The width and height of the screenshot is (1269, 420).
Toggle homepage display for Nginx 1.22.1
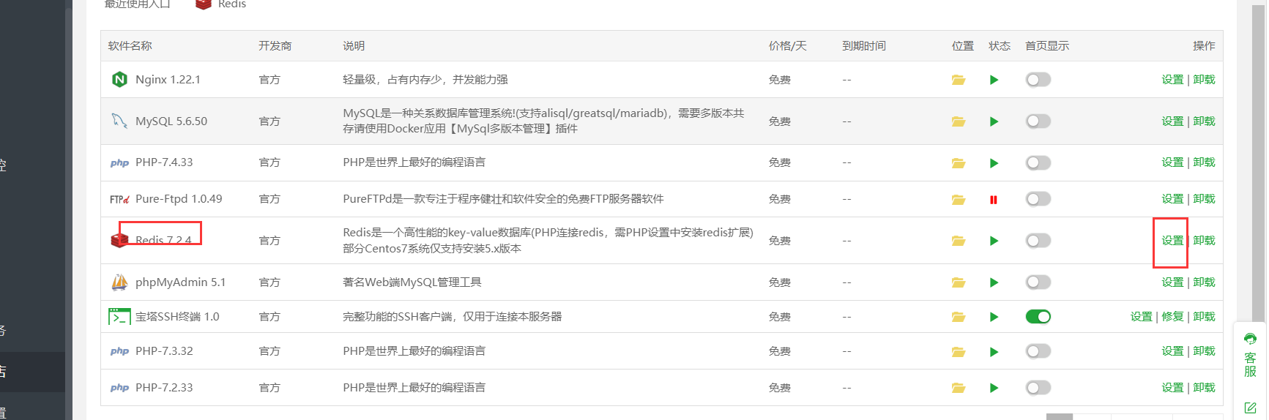pyautogui.click(x=1038, y=80)
